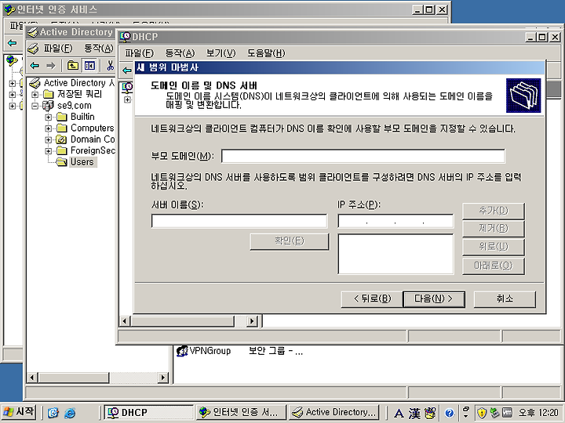This screenshot has height=423, width=565.
Task: Switch to Internet Authentication Service taskbar button
Action: click(x=242, y=412)
